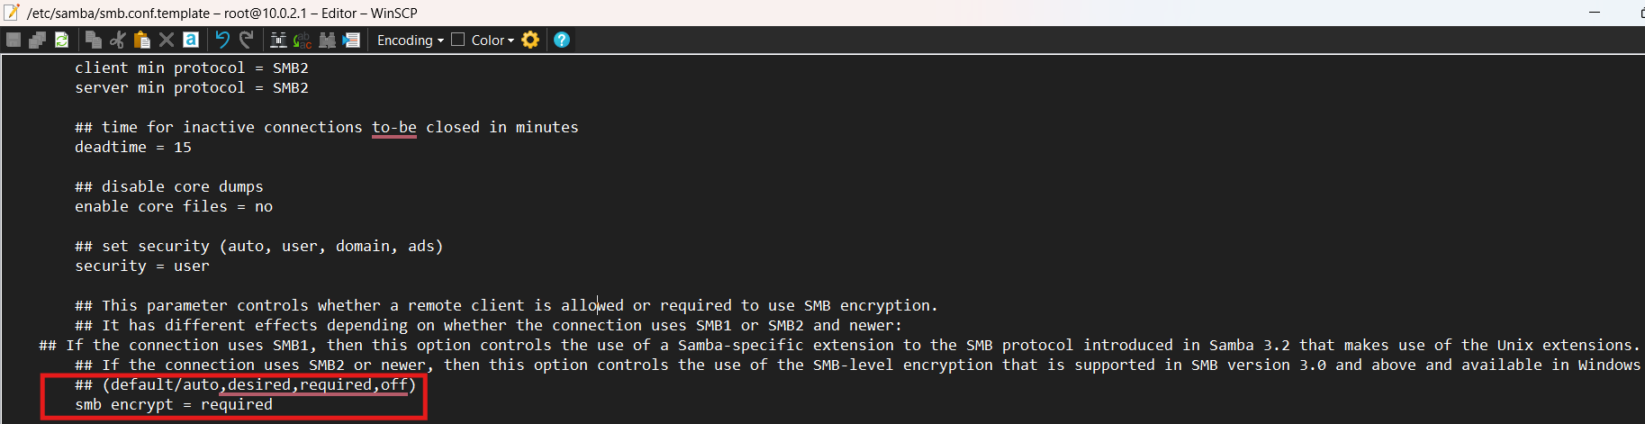This screenshot has width=1645, height=424.
Task: Open Help with the question mark icon
Action: [x=562, y=40]
